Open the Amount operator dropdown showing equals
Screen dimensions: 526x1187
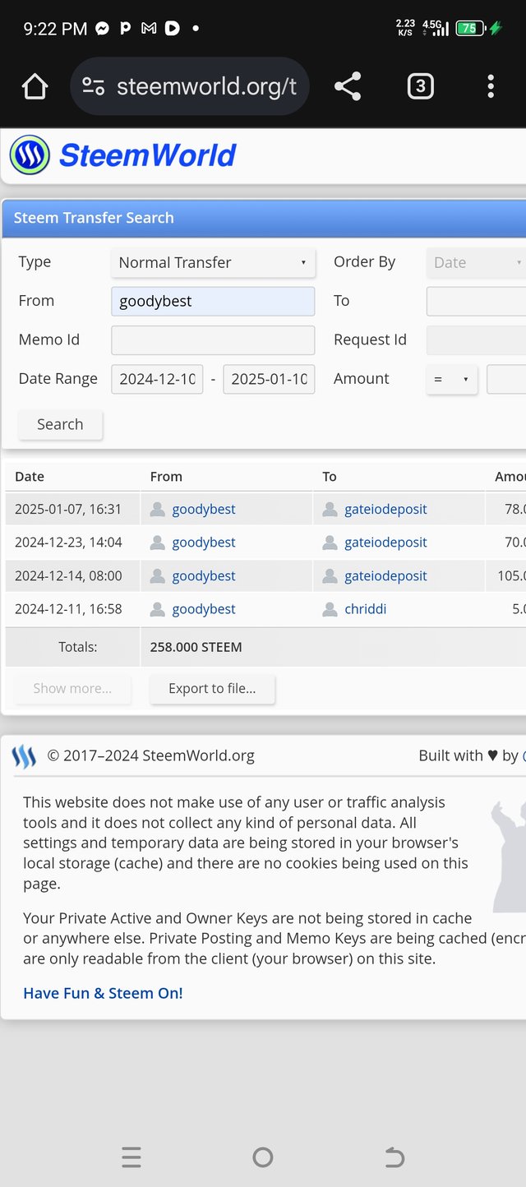point(452,379)
